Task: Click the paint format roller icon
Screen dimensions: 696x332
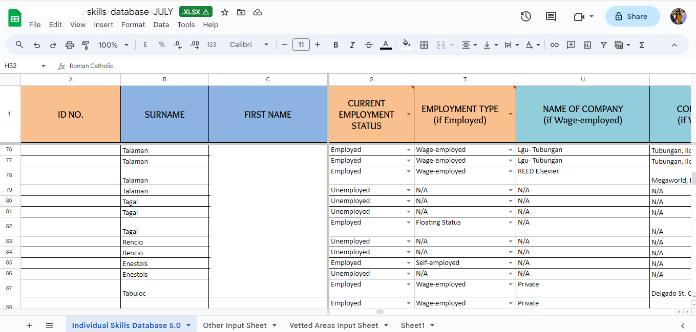Action: tap(86, 45)
